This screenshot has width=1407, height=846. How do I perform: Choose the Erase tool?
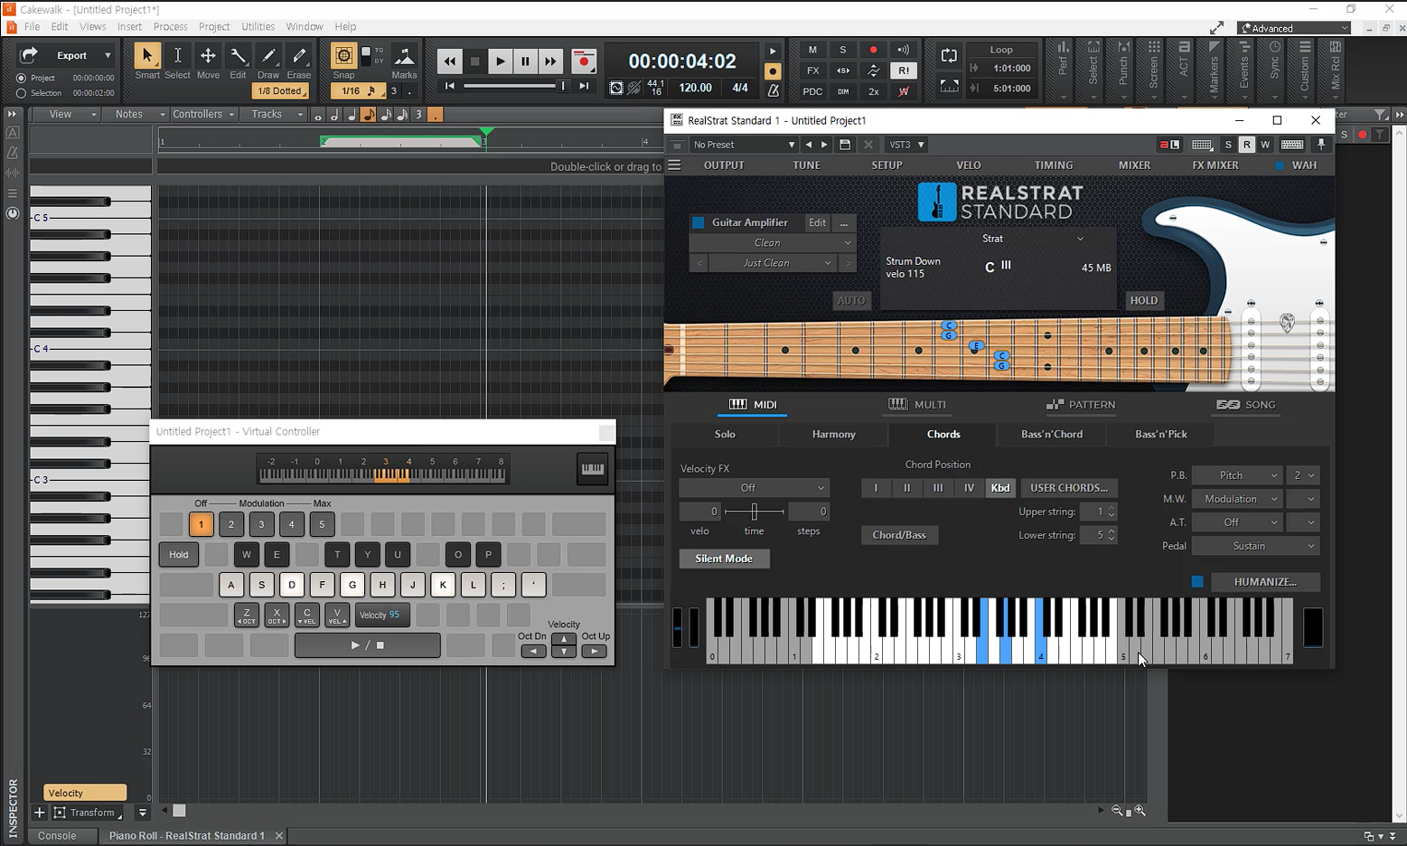[299, 56]
